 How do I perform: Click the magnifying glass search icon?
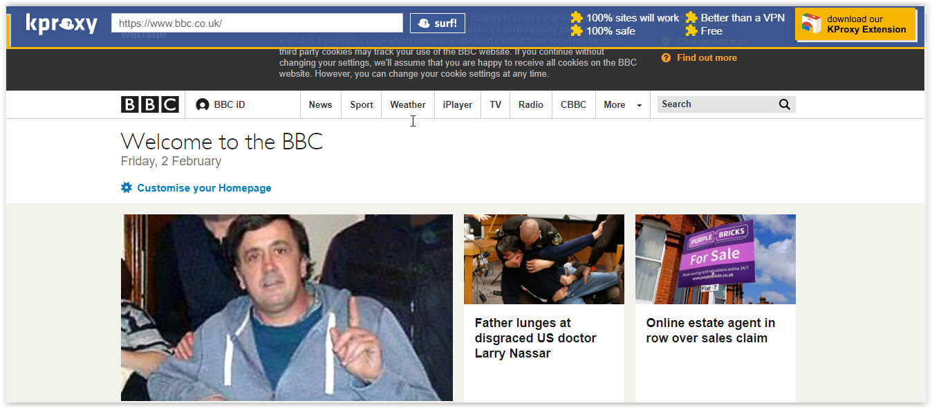[785, 104]
